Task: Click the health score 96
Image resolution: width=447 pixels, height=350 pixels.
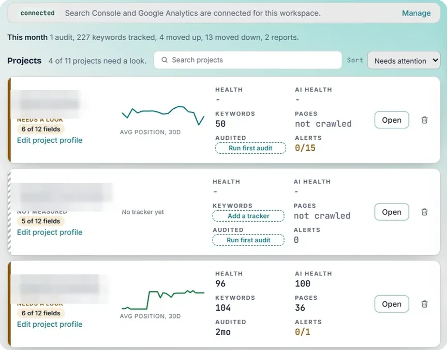Action: [x=220, y=284]
